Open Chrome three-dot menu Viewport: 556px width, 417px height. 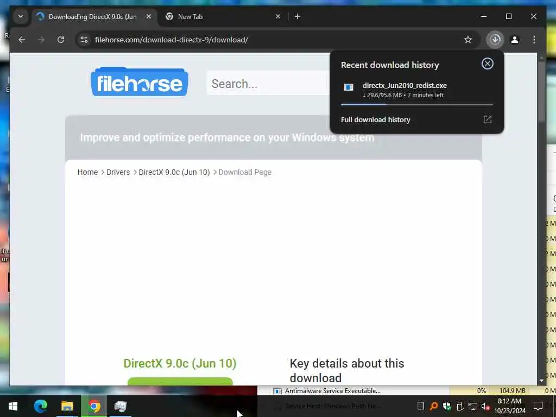point(534,40)
